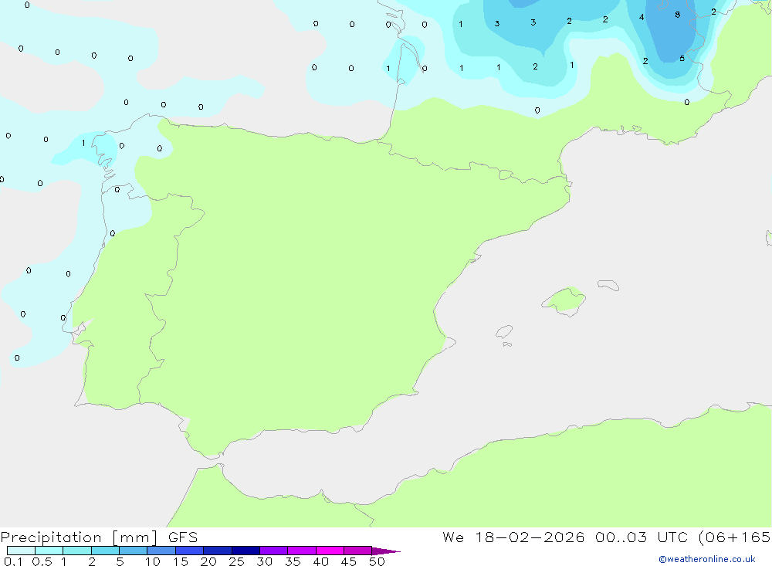This screenshot has width=772, height=566.
Task: Click the '0.5' legend scale label
Action: pos(42,561)
